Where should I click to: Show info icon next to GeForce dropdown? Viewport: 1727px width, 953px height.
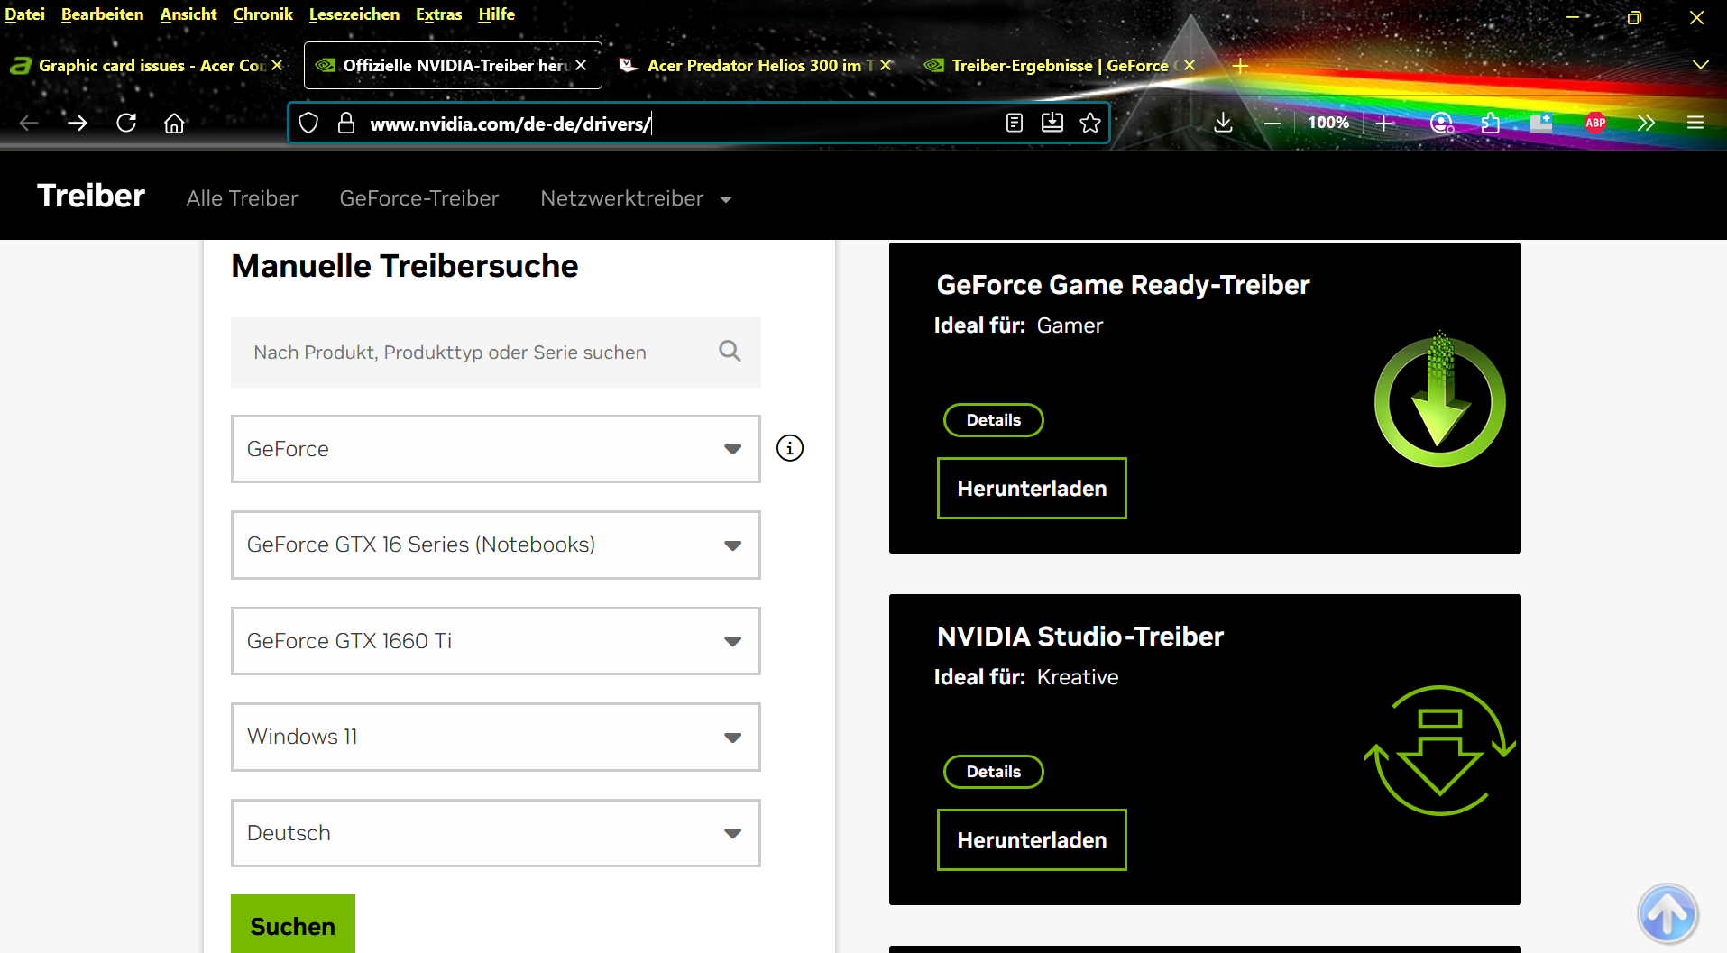click(790, 448)
